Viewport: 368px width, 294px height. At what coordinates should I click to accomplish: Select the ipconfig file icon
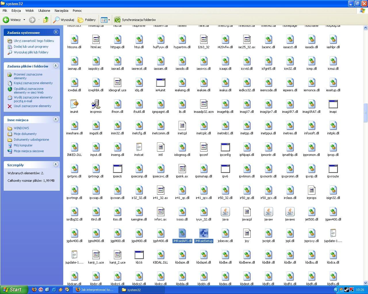pos(225,147)
